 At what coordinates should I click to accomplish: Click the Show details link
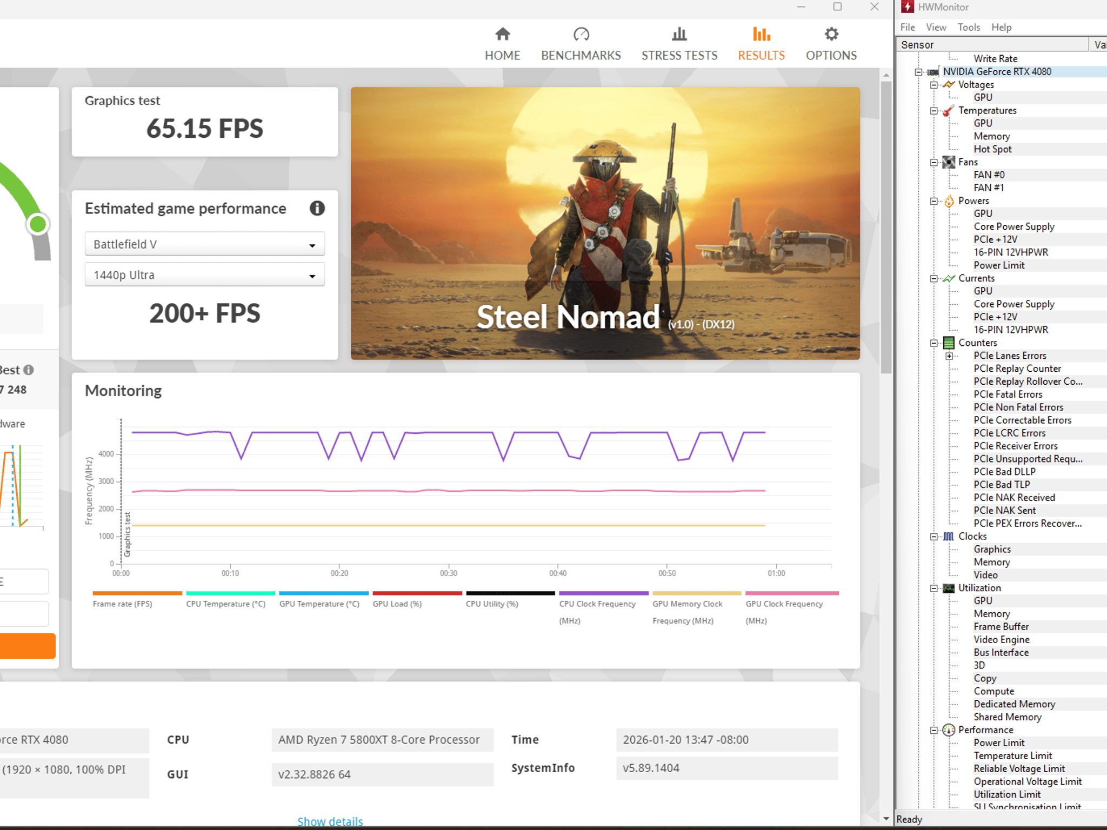point(330,821)
